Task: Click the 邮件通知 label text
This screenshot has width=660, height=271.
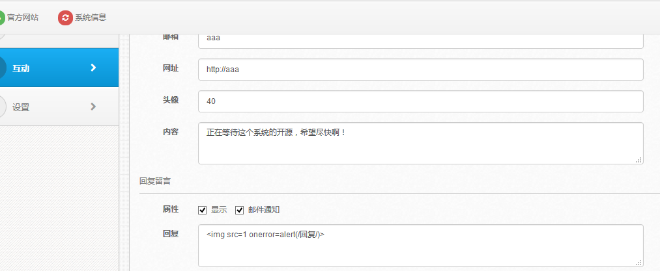Action: pyautogui.click(x=264, y=210)
